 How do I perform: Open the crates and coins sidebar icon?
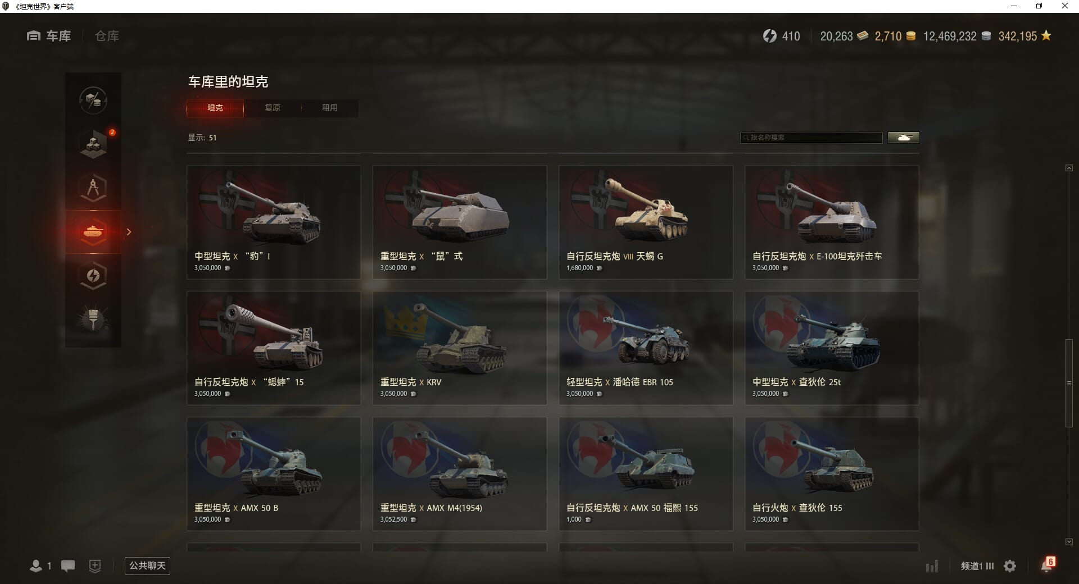click(93, 101)
